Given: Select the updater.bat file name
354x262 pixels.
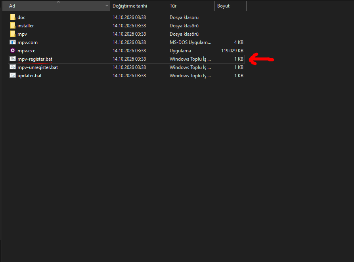Looking at the screenshot, I should (30, 76).
